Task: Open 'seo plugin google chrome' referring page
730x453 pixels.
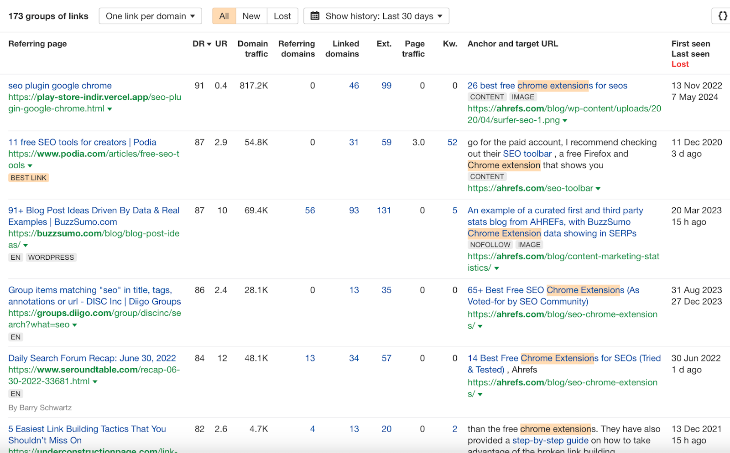Action: click(x=60, y=86)
